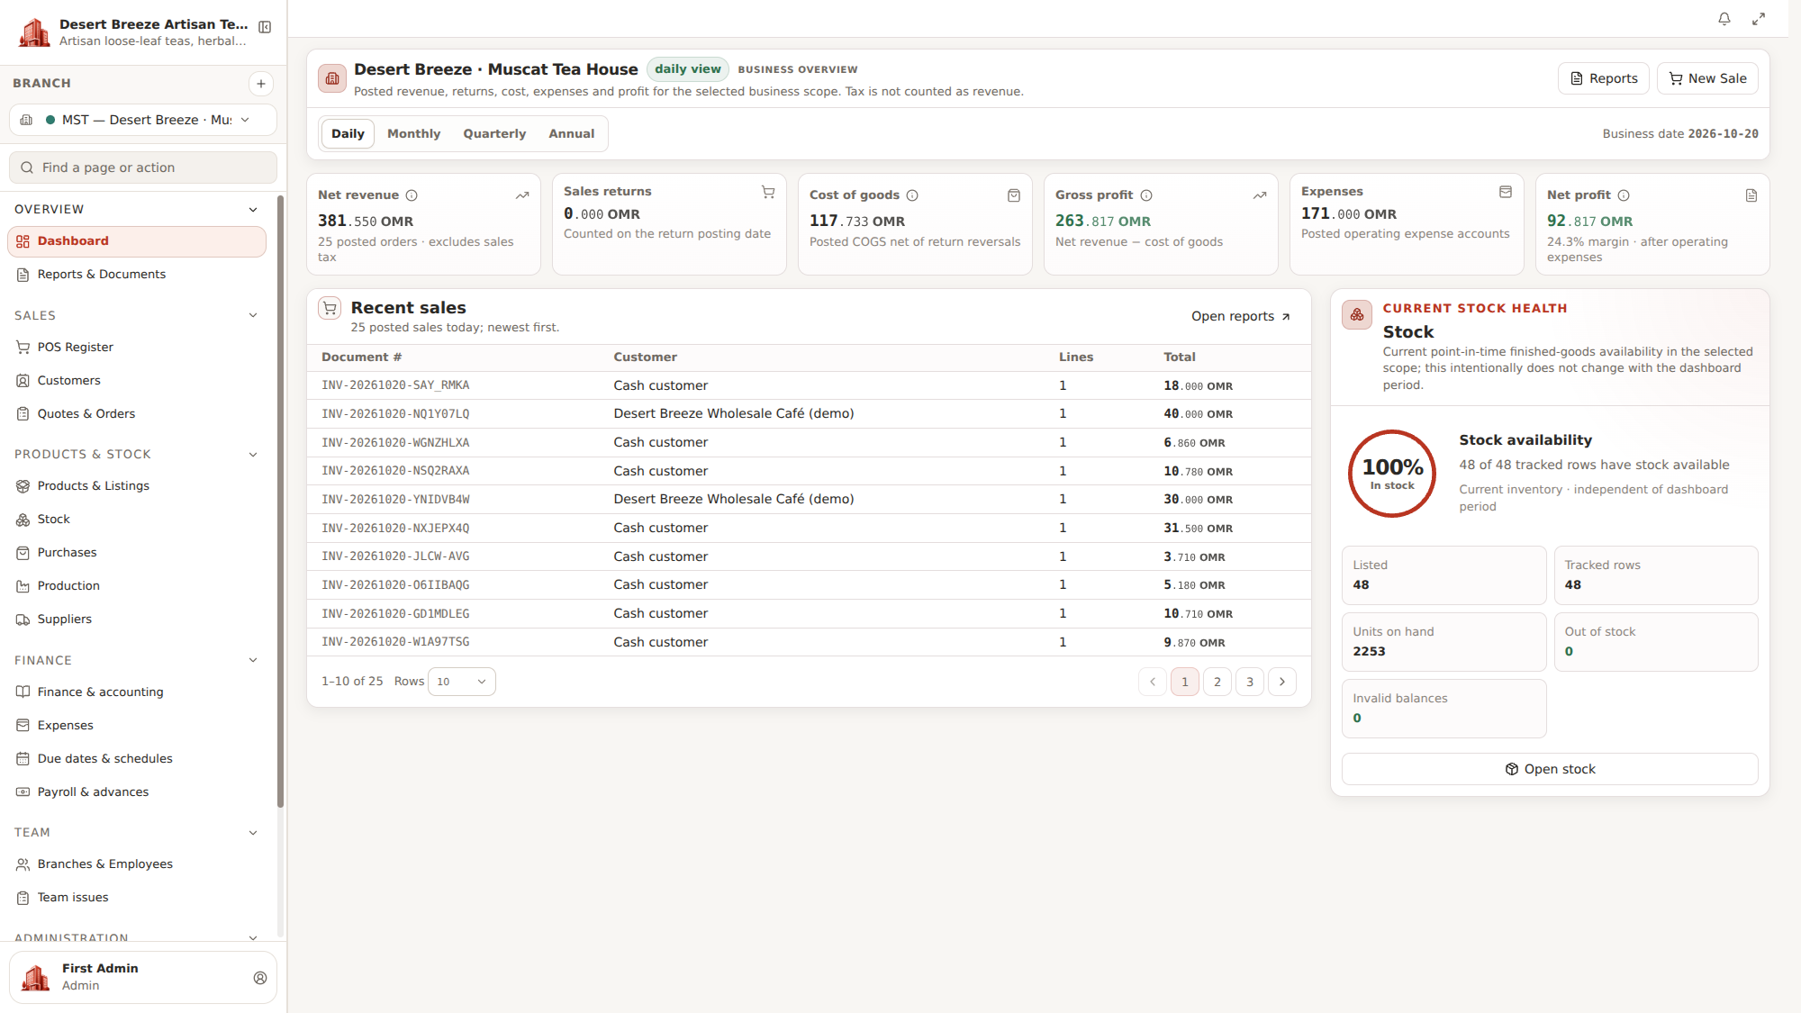Viewport: 1801px width, 1013px height.
Task: Click the 100% In stock gauge
Action: [x=1392, y=474]
